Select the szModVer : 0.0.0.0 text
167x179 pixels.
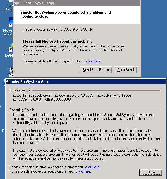tap(27, 99)
